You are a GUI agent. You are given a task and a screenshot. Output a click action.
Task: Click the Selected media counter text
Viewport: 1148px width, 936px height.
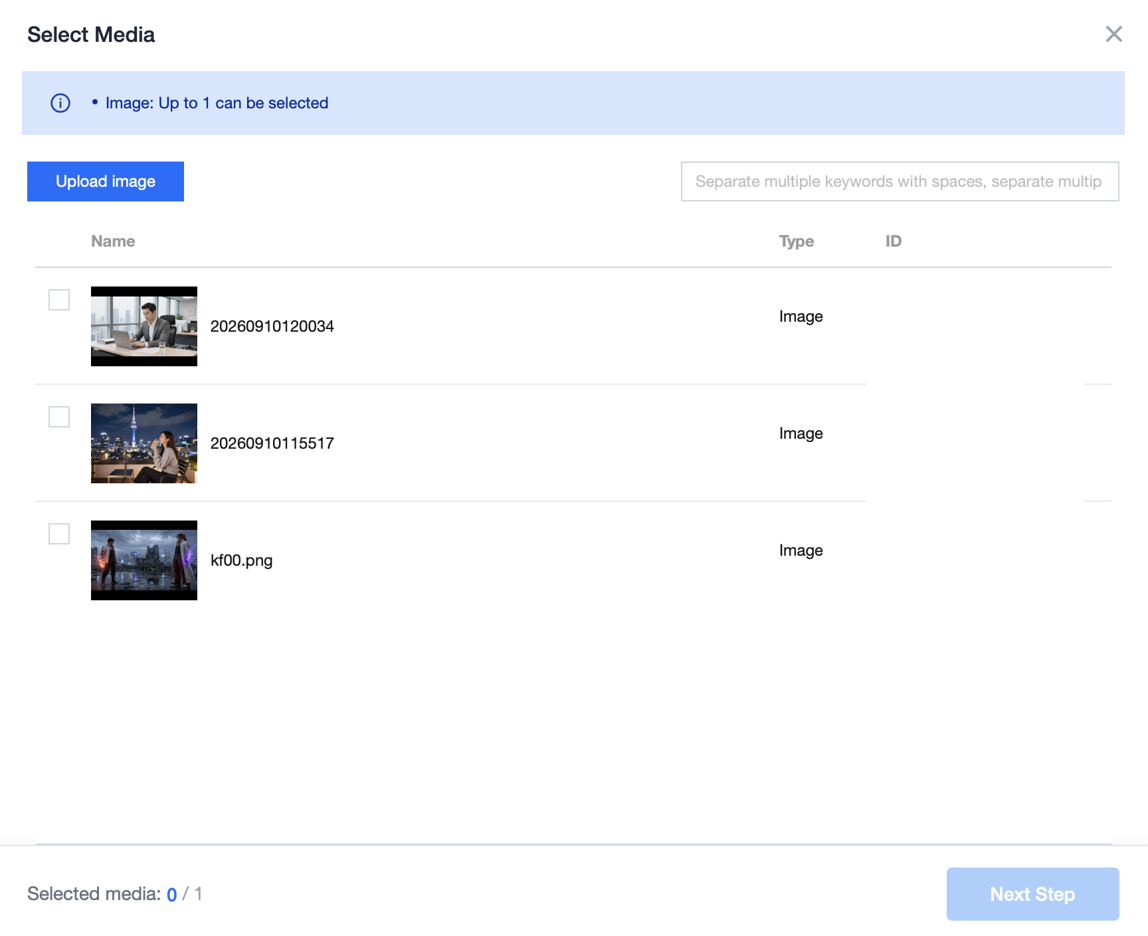click(x=115, y=894)
